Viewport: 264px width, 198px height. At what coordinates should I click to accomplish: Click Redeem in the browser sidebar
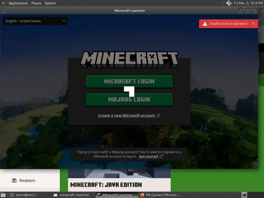coord(27,180)
